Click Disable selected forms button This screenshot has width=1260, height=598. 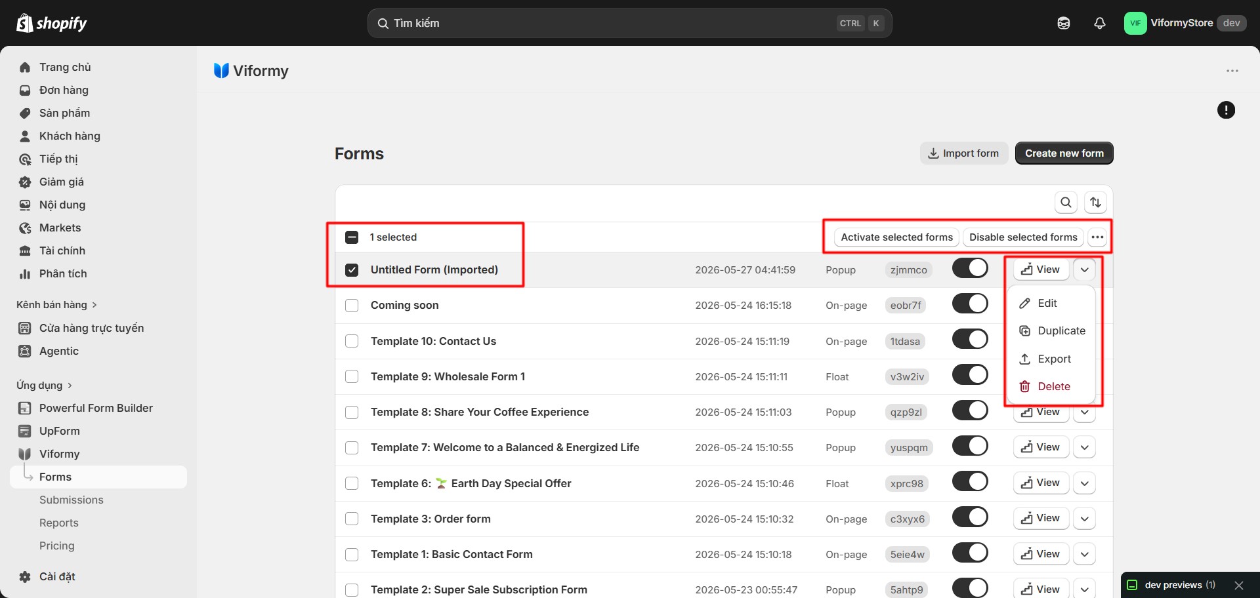pyautogui.click(x=1023, y=237)
